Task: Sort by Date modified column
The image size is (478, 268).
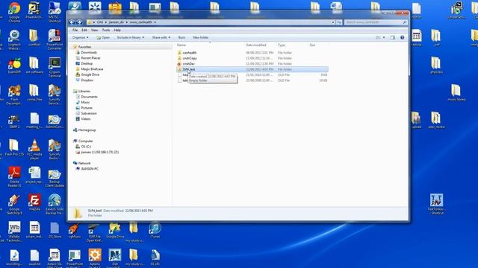Action: click(x=256, y=45)
